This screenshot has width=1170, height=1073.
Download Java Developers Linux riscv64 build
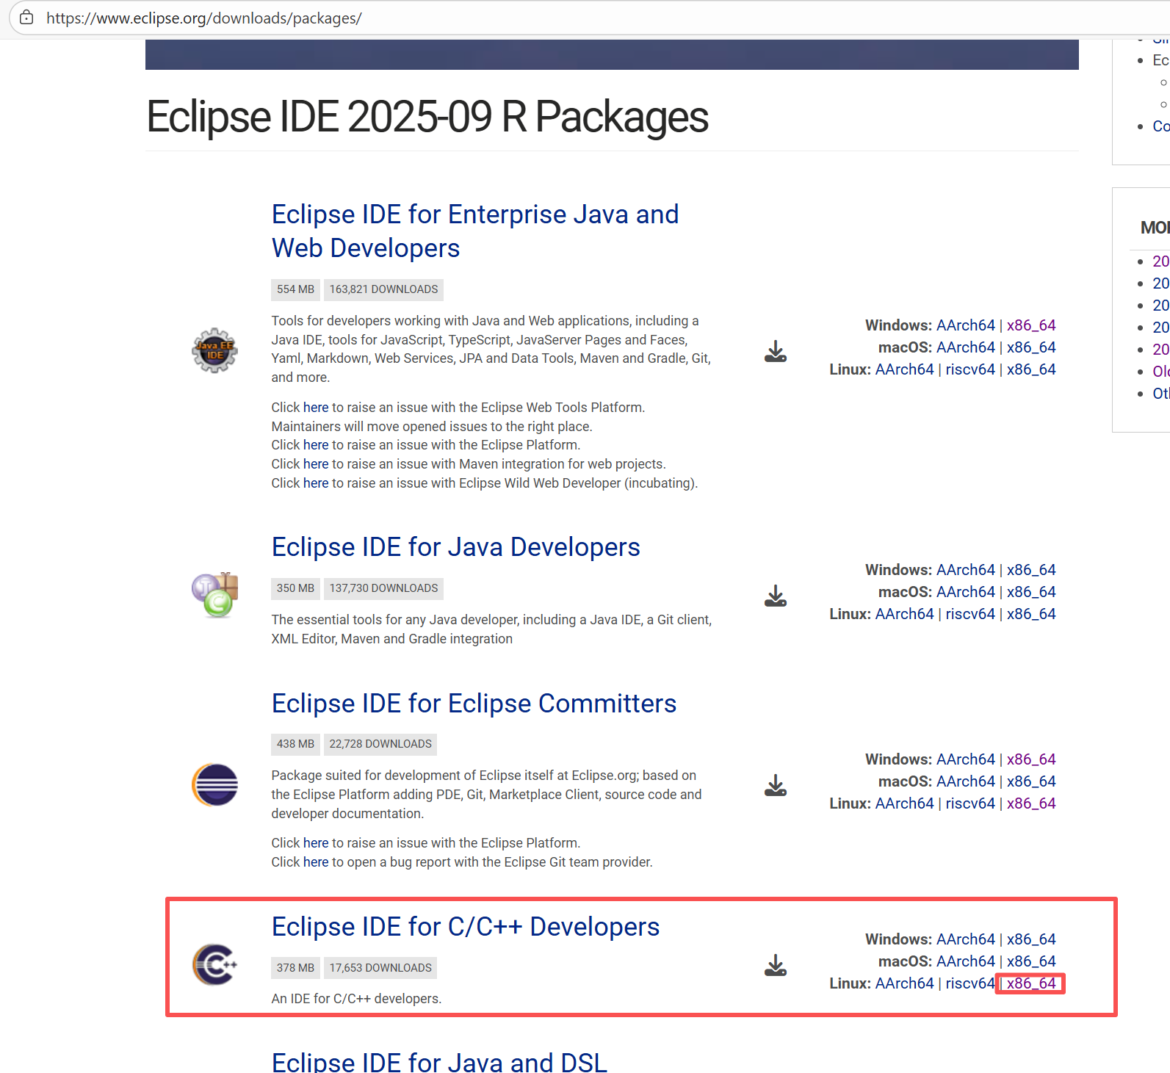[x=969, y=614]
